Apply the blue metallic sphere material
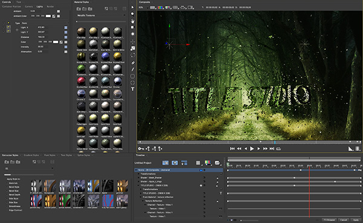Viewport: 363px width, 223px height. tap(105, 56)
